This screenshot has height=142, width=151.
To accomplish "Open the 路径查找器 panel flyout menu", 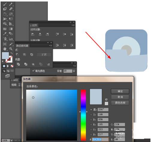I will [51, 46].
